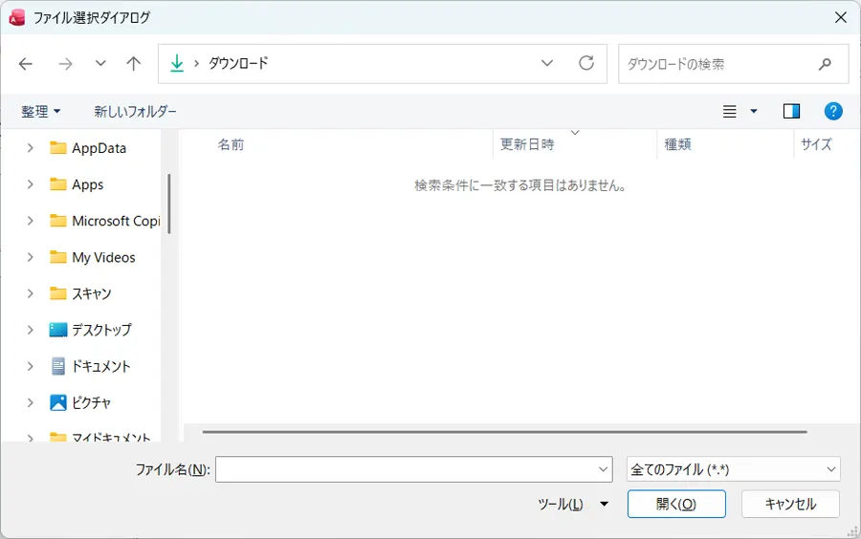Viewport: 861px width, 539px height.
Task: Click the Refresh button in address bar
Action: [586, 64]
